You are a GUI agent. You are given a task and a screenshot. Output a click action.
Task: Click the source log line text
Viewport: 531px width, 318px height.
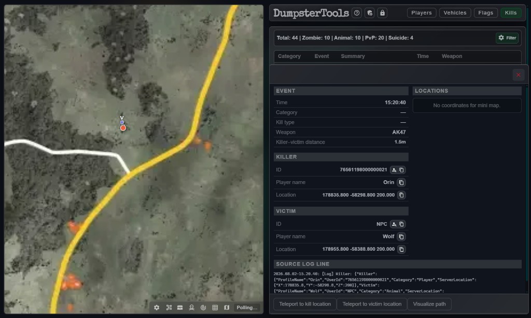click(375, 282)
